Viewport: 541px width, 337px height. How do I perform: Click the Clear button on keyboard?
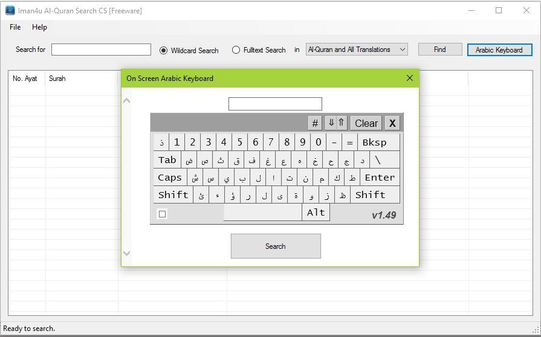pos(366,123)
